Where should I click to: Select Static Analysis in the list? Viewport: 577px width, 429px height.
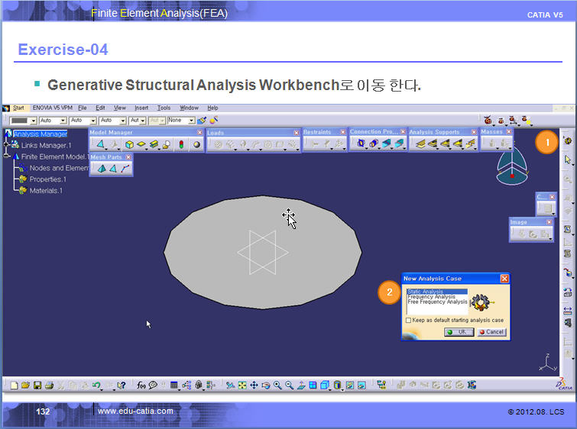(x=426, y=292)
